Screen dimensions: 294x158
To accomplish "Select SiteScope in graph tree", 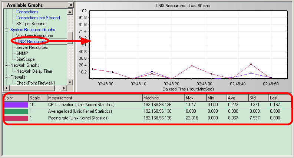I will click(x=25, y=59).
